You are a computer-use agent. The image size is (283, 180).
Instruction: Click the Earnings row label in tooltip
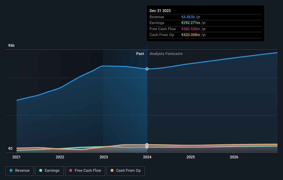click(x=157, y=23)
